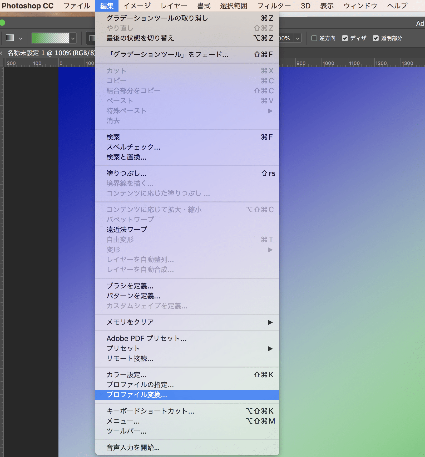
Task: Choose プロファイルの指定... menu item
Action: (x=187, y=385)
